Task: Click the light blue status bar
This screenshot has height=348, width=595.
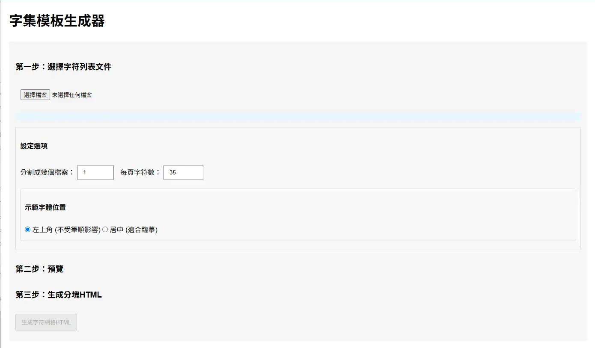Action: [298, 116]
